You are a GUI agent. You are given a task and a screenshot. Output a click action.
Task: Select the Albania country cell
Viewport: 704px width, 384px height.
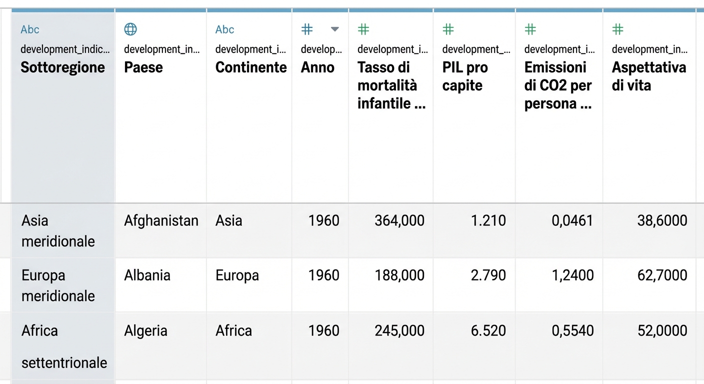[x=147, y=275]
